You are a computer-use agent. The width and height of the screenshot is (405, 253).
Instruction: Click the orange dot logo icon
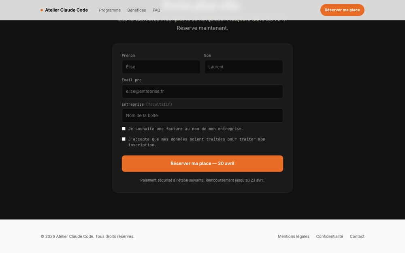(42, 11)
